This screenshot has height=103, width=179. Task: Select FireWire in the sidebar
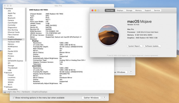point(11,37)
